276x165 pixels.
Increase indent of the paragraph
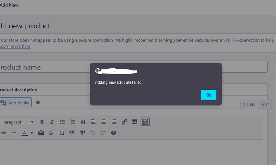pyautogui.click(x=82, y=133)
